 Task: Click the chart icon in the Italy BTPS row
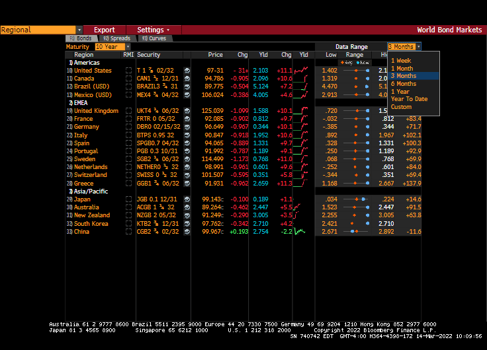[187, 135]
